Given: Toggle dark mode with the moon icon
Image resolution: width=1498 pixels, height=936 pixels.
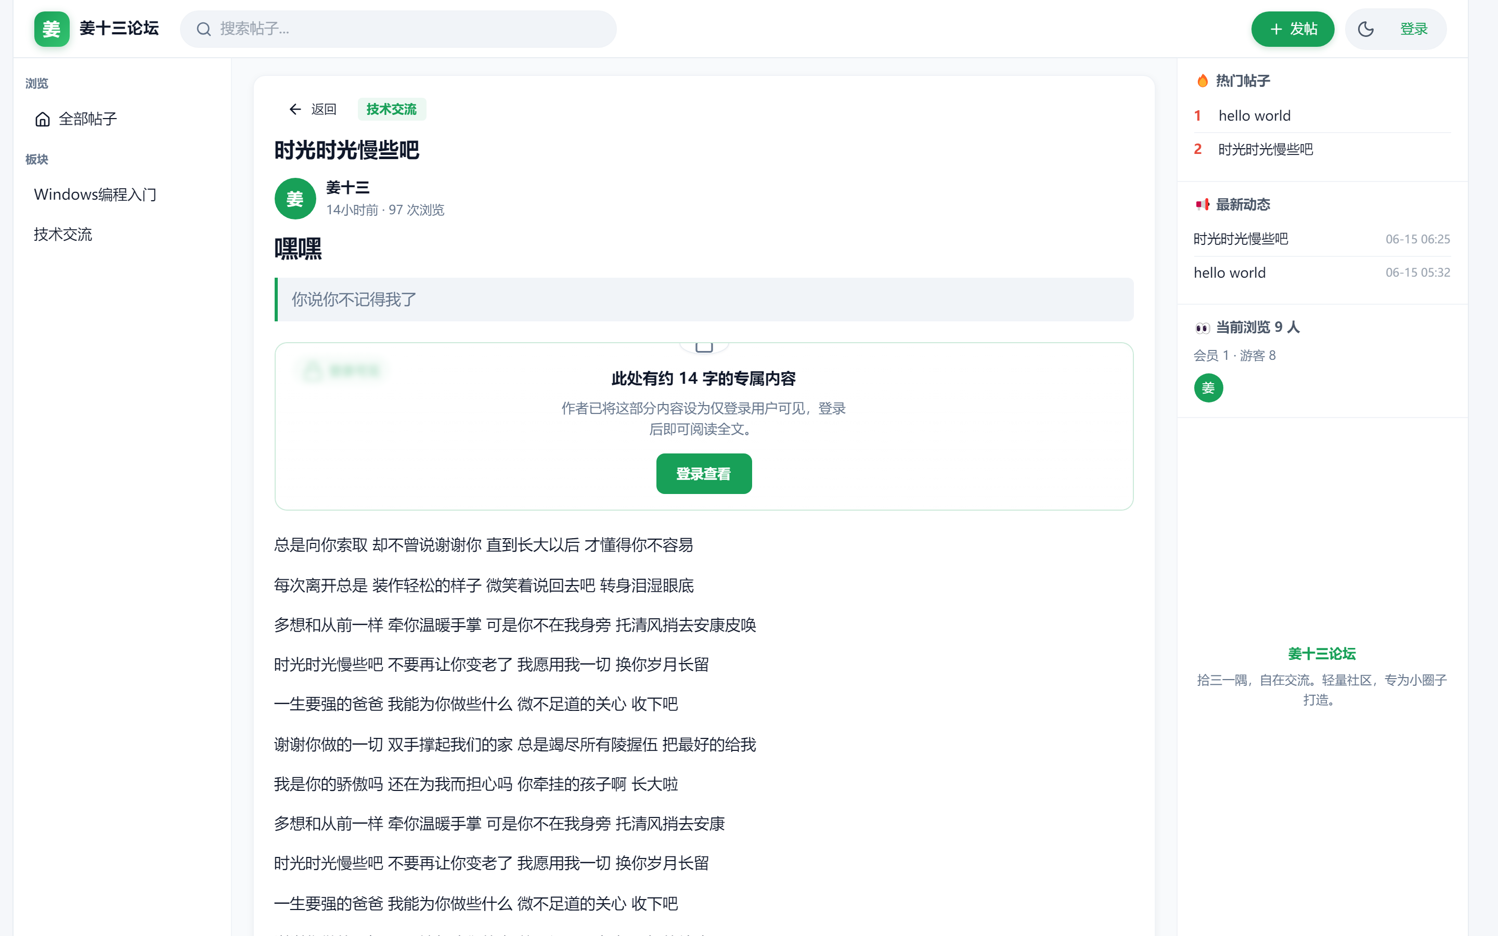Looking at the screenshot, I should point(1365,29).
